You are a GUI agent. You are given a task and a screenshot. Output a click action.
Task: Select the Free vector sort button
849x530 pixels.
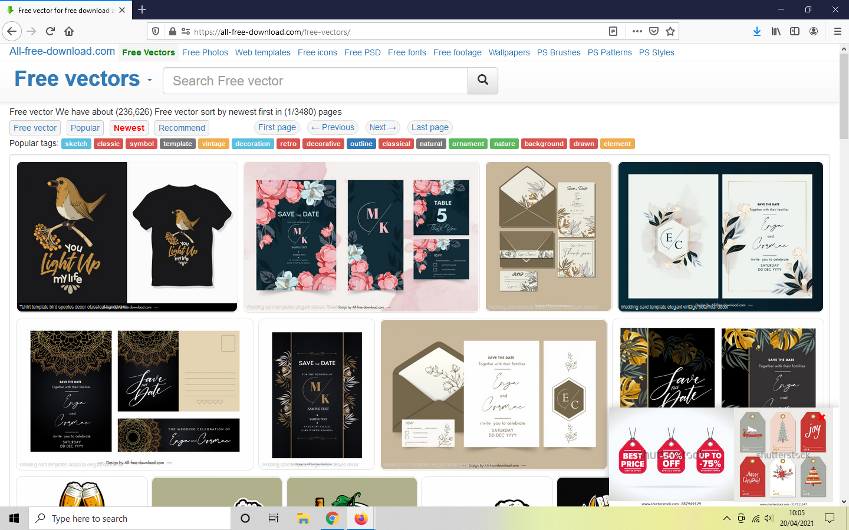(35, 128)
